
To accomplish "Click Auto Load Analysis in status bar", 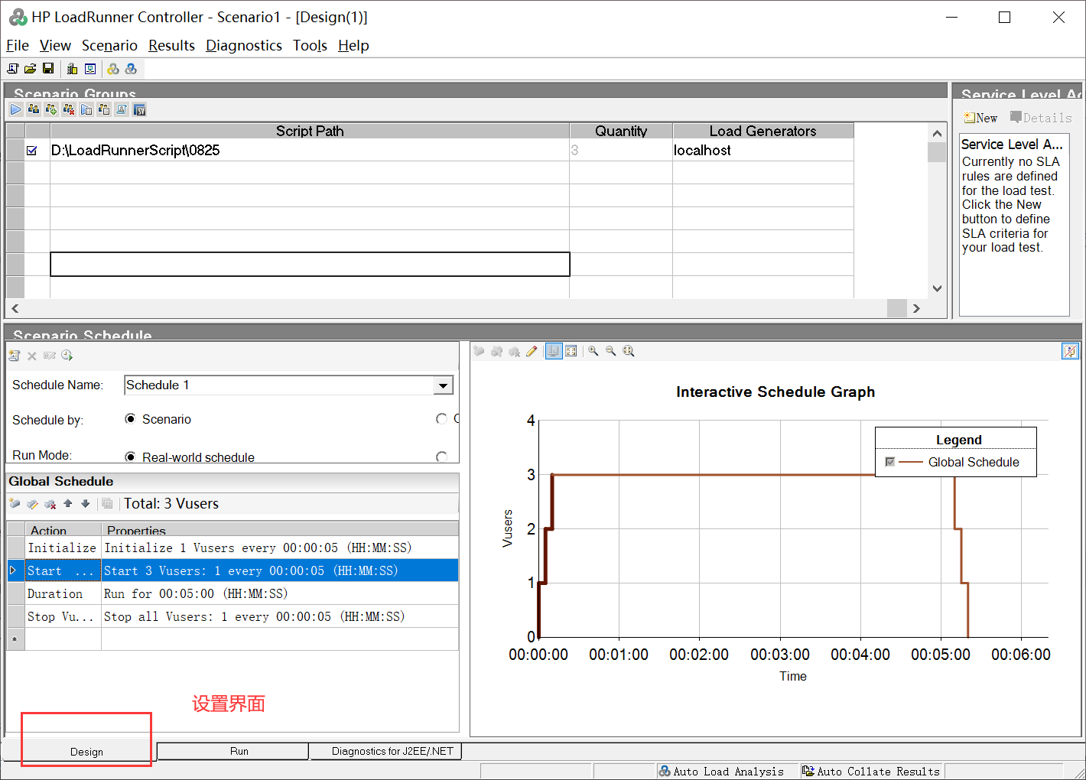I will pyautogui.click(x=721, y=772).
